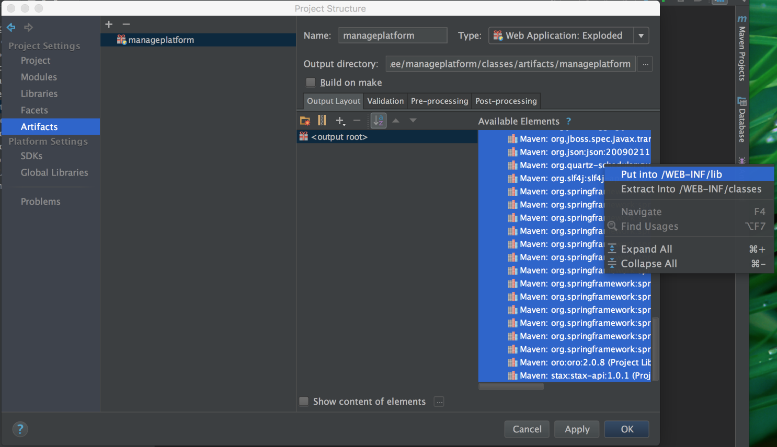The width and height of the screenshot is (777, 447).
Task: Select the Maven: org.slf4j:slf4j row
Action: [542, 179]
